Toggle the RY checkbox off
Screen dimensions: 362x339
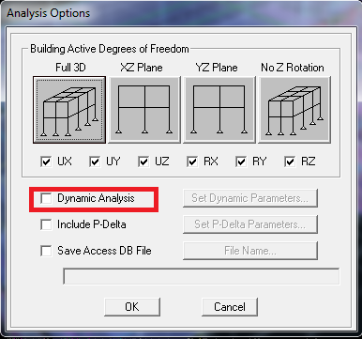point(241,162)
